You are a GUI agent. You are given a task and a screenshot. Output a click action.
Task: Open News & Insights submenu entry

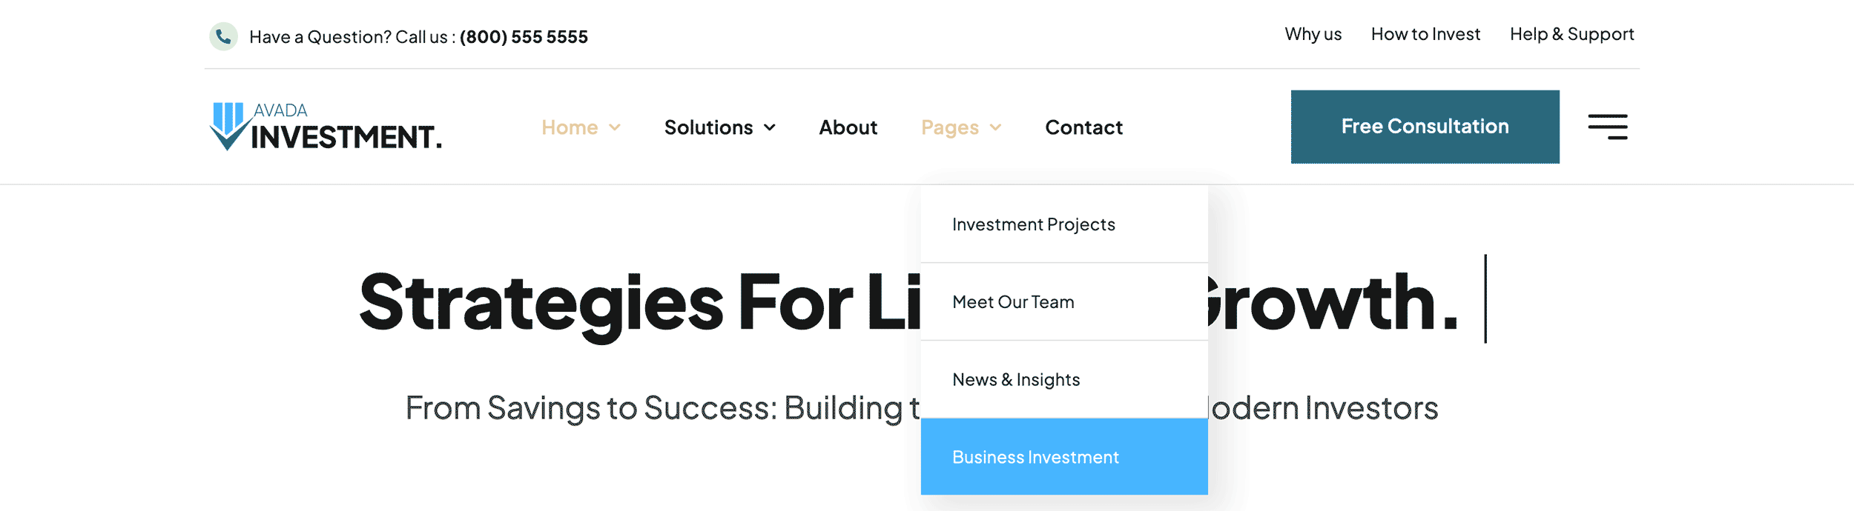click(1064, 379)
